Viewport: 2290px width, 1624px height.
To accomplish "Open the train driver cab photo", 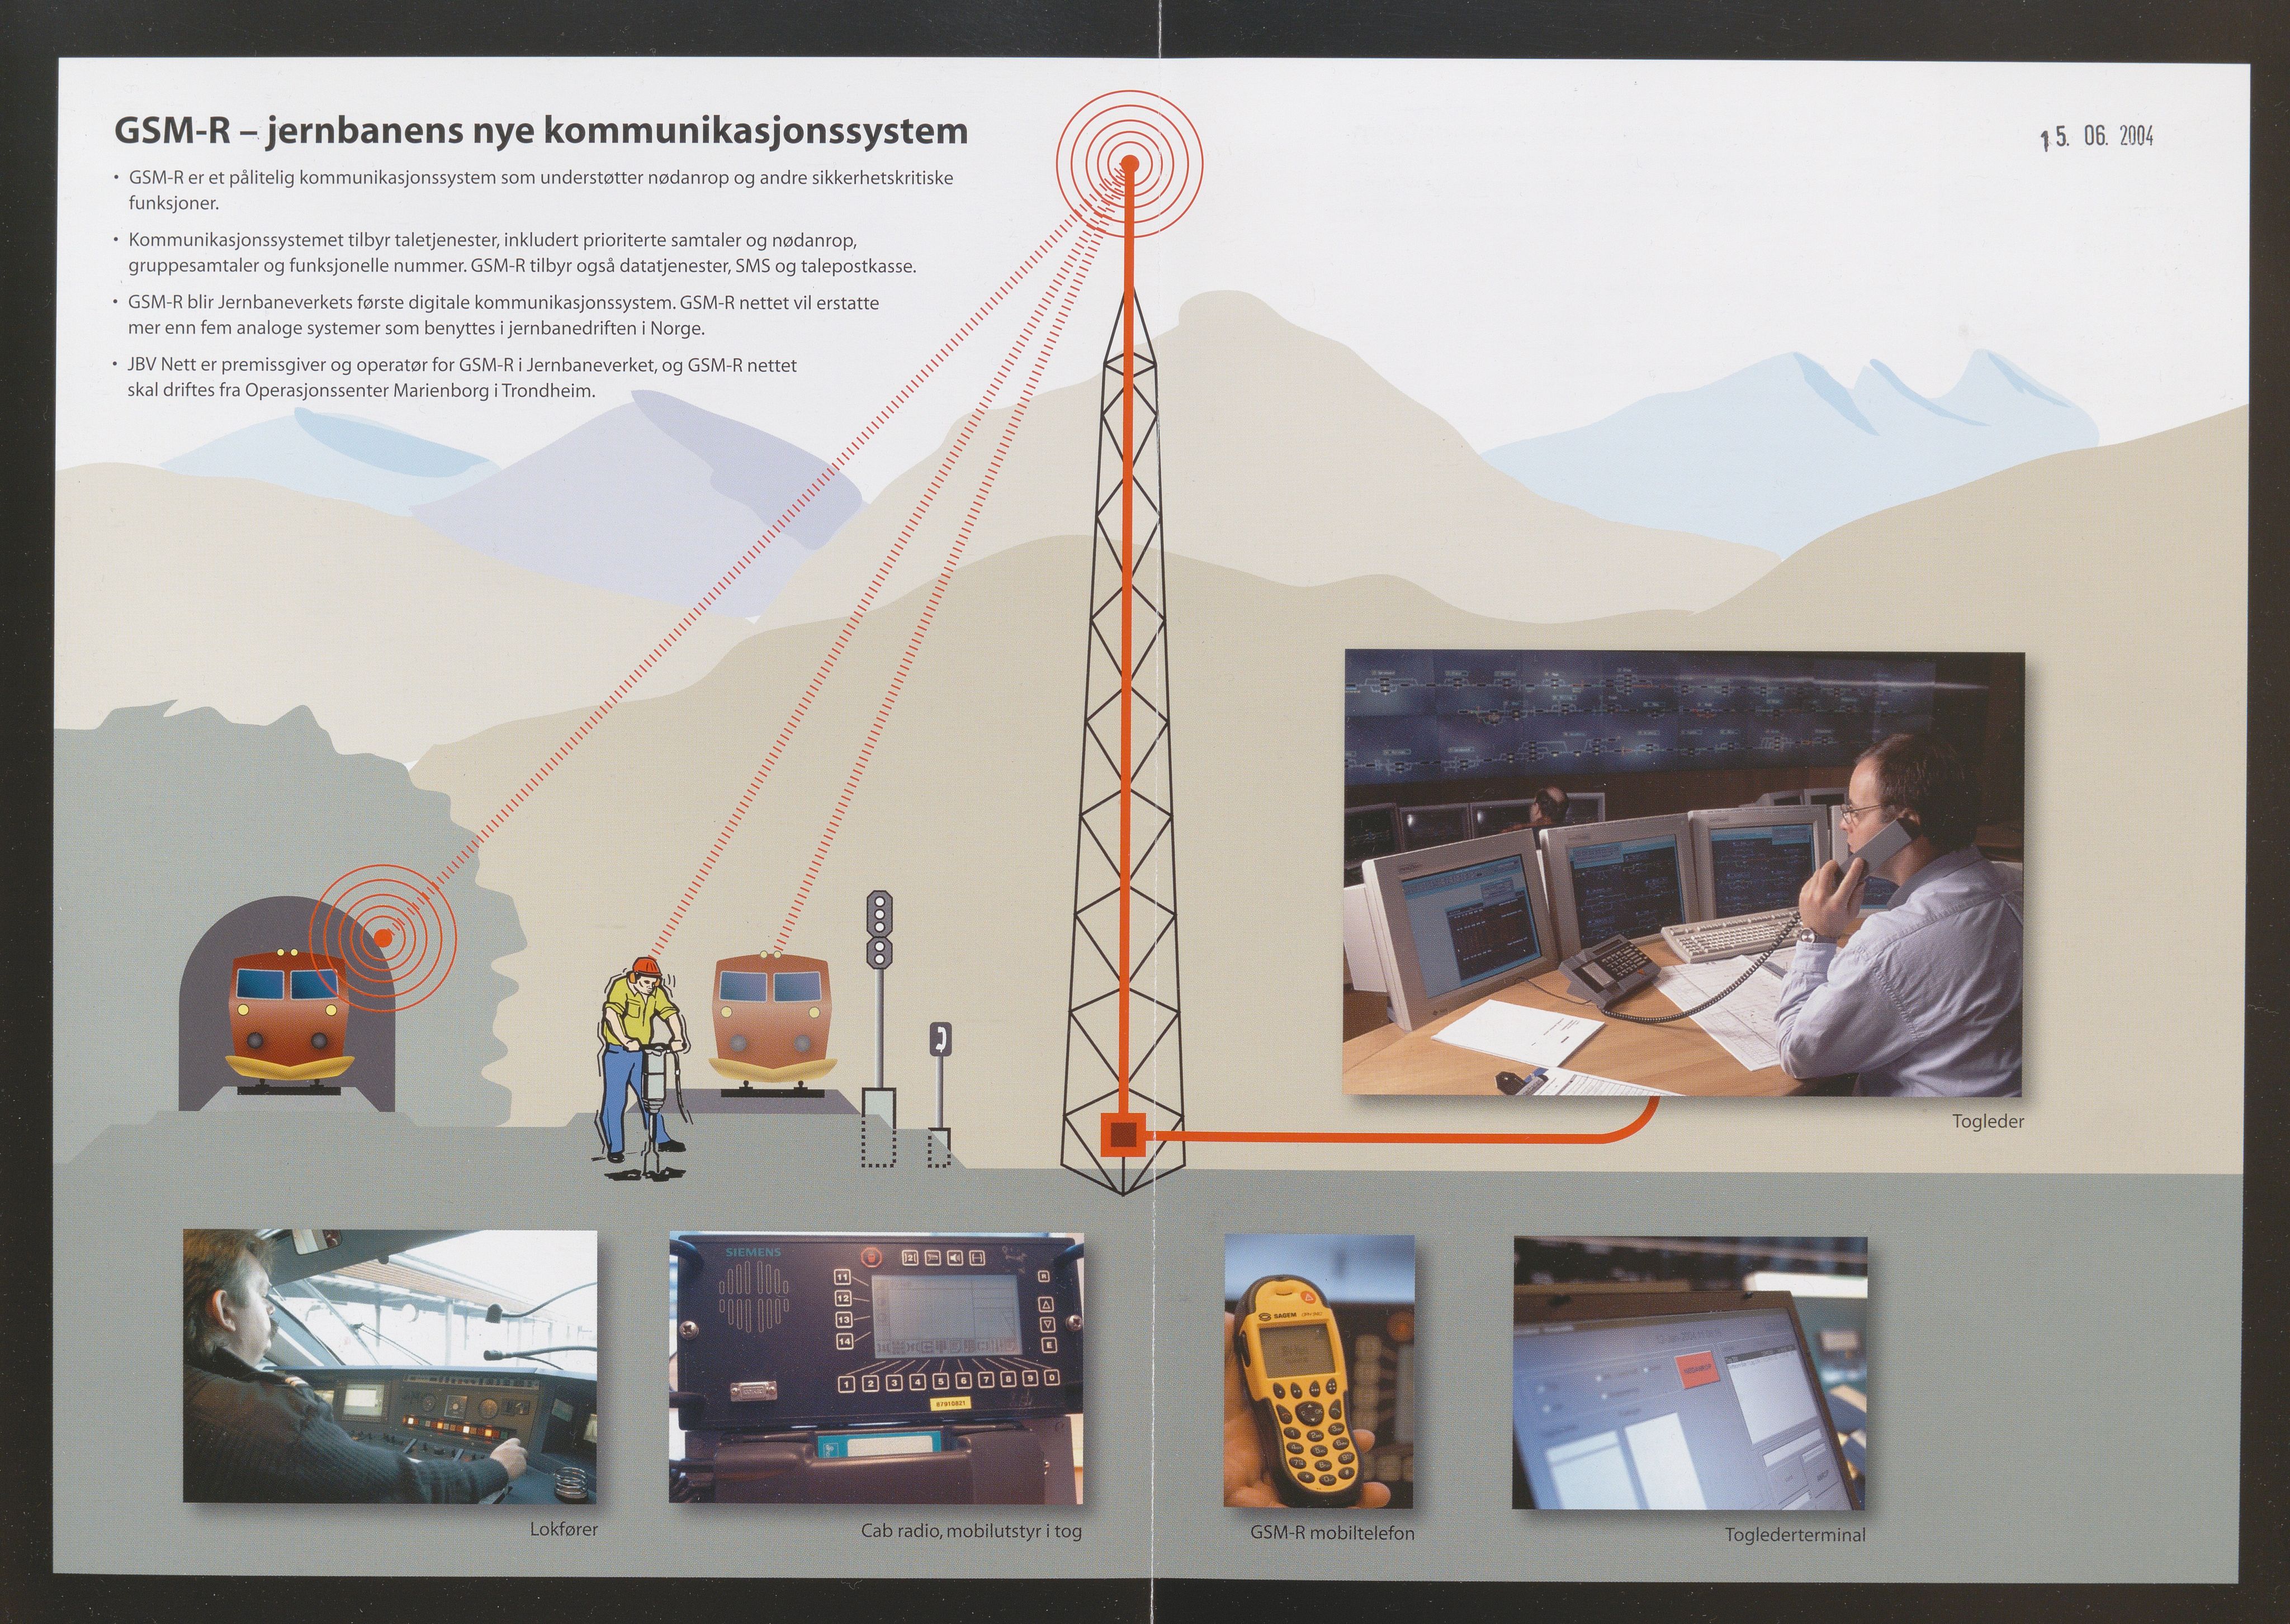I will (x=390, y=1366).
